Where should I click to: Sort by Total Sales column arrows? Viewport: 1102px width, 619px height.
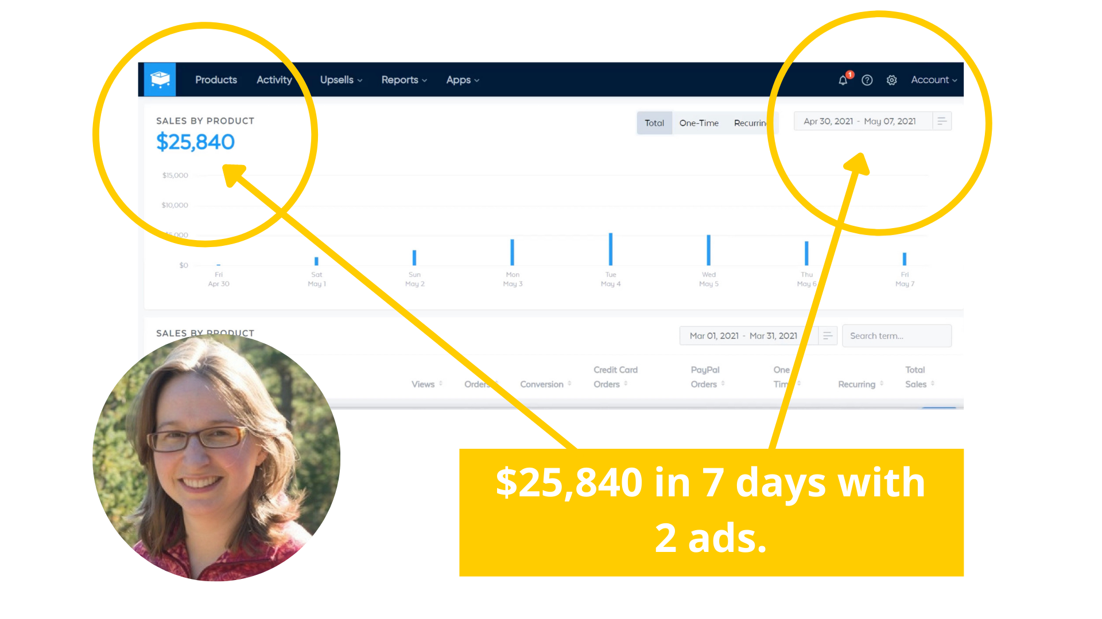point(933,384)
